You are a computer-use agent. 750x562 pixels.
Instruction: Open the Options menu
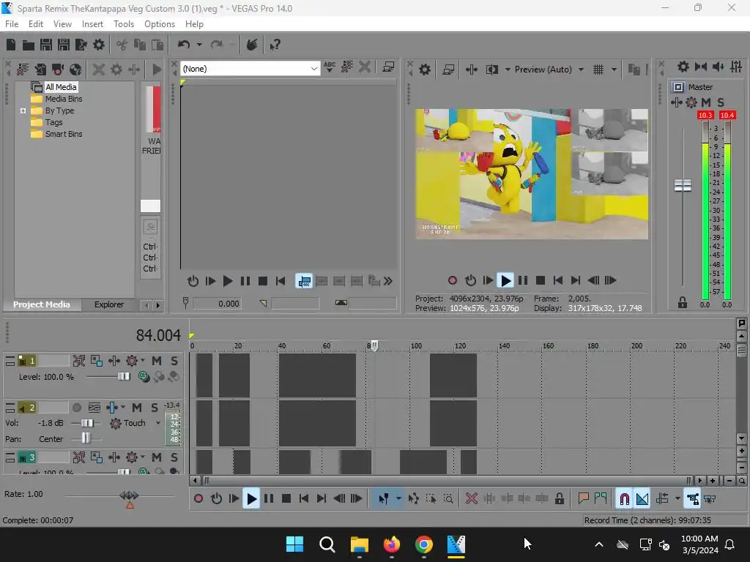160,24
